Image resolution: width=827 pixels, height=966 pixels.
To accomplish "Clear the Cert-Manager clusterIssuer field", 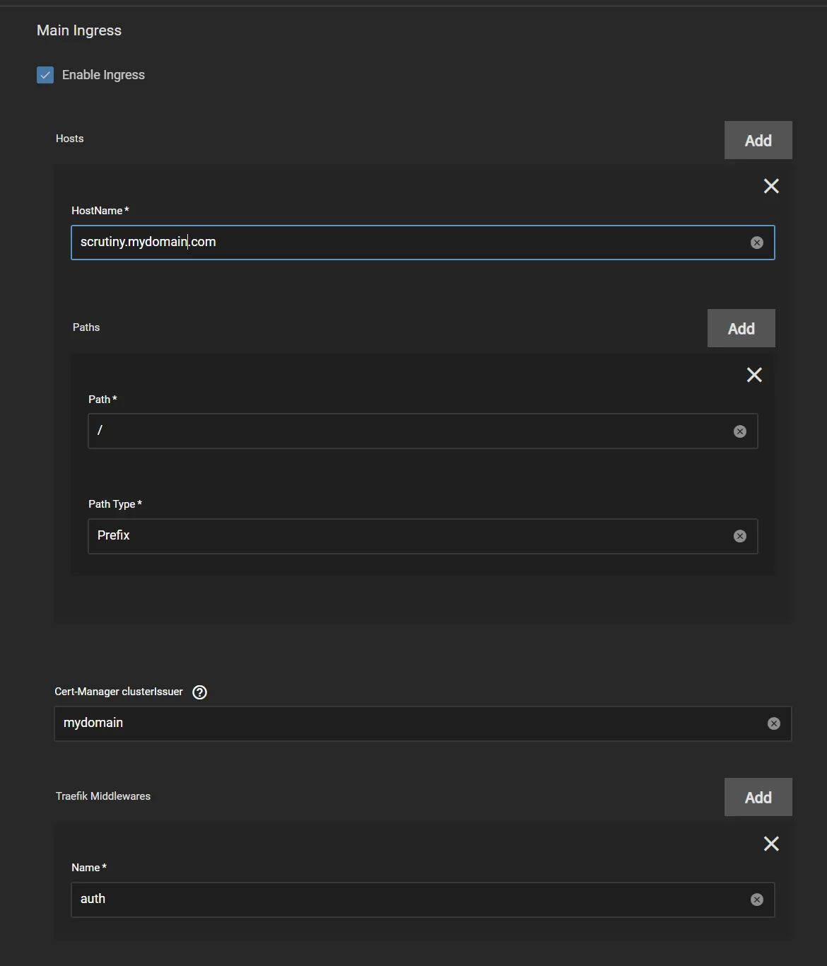I will coord(773,723).
